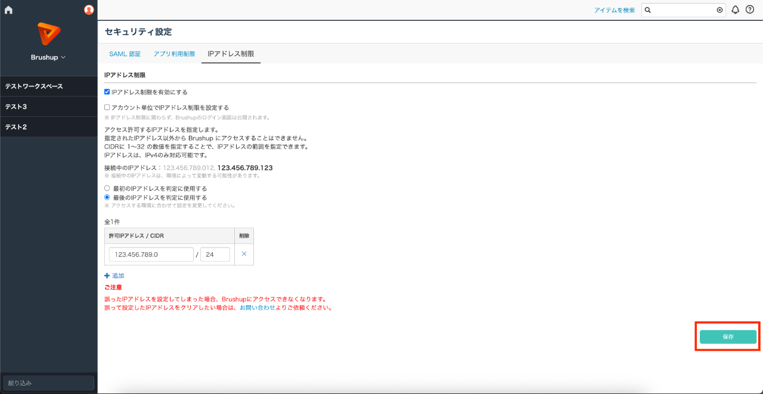Click the search magnifier icon

pos(648,10)
